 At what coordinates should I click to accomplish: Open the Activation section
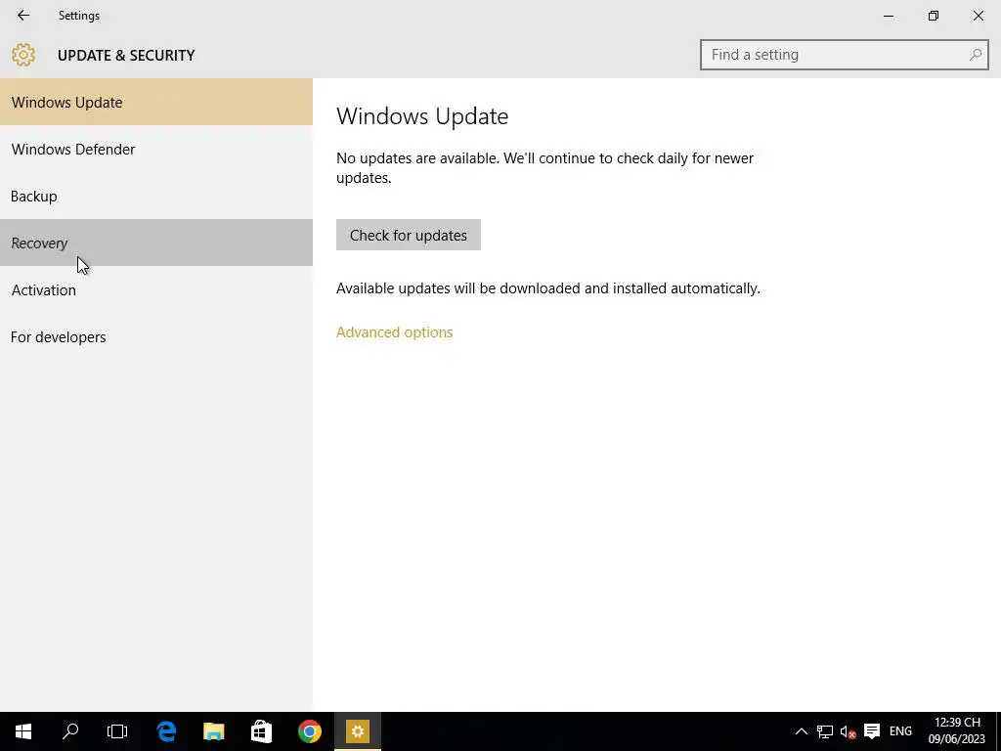(x=156, y=289)
